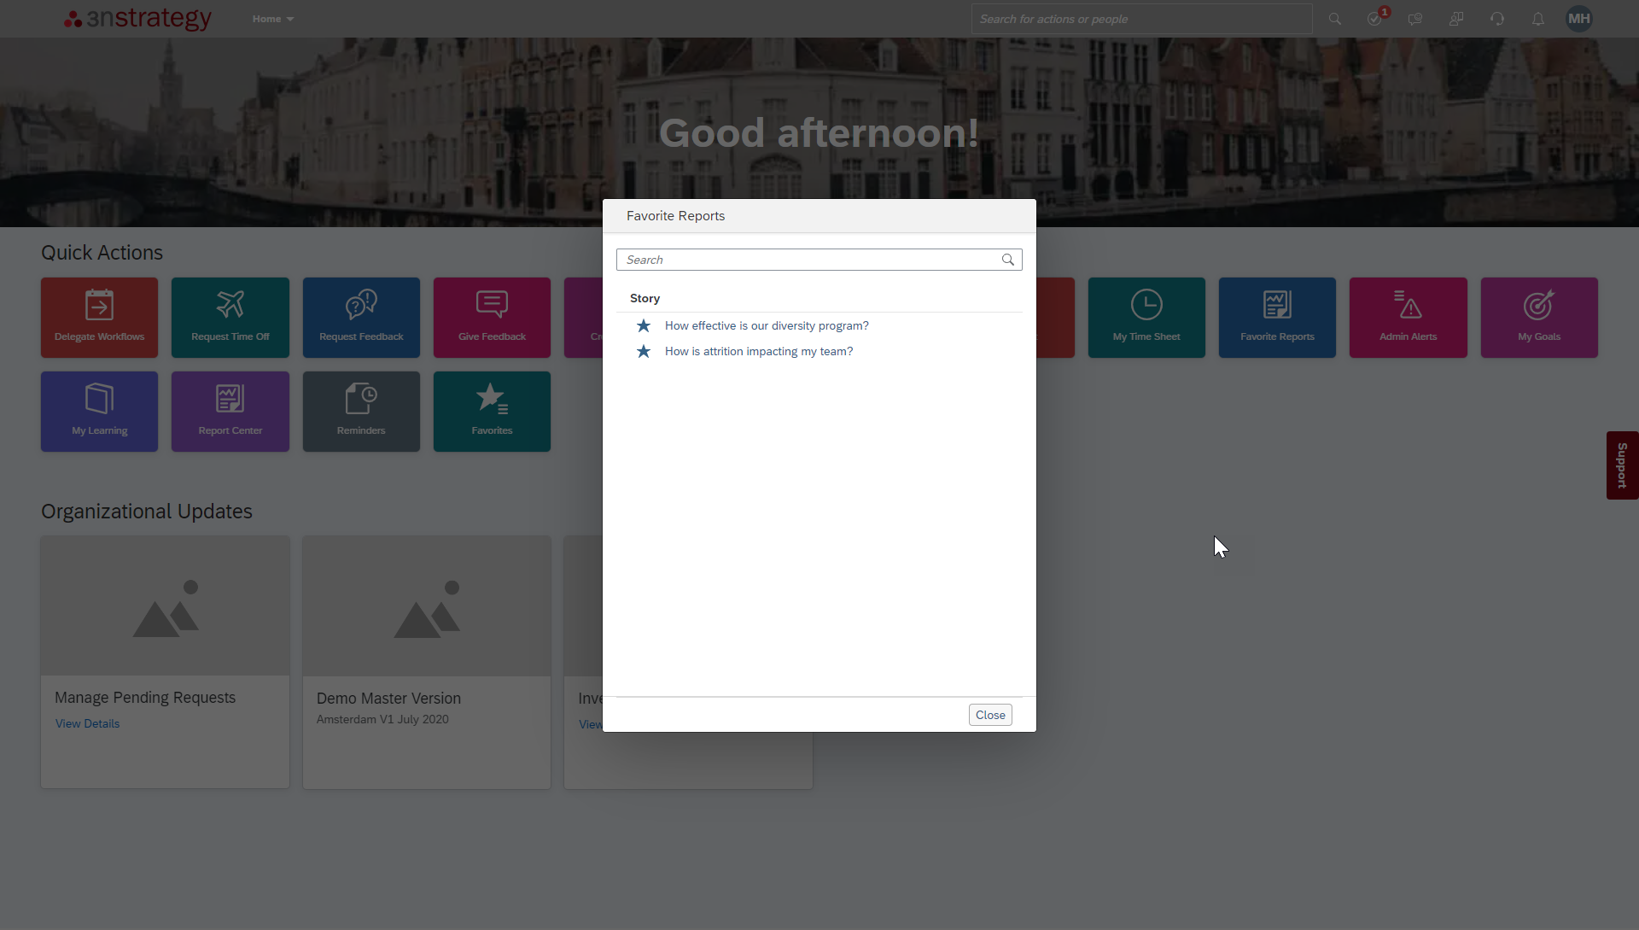1639x930 pixels.
Task: Open 'How is attrition impacting my team?' report
Action: coord(758,351)
